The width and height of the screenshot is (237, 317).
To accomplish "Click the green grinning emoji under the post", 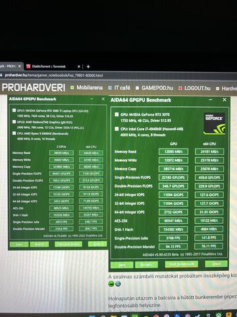I will pos(111,284).
